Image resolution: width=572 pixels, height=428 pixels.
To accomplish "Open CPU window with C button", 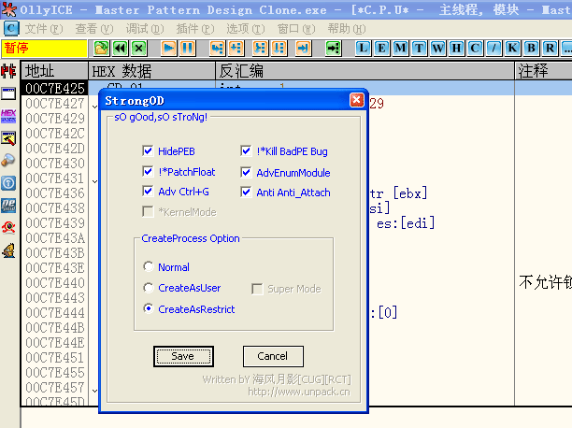I will [475, 49].
